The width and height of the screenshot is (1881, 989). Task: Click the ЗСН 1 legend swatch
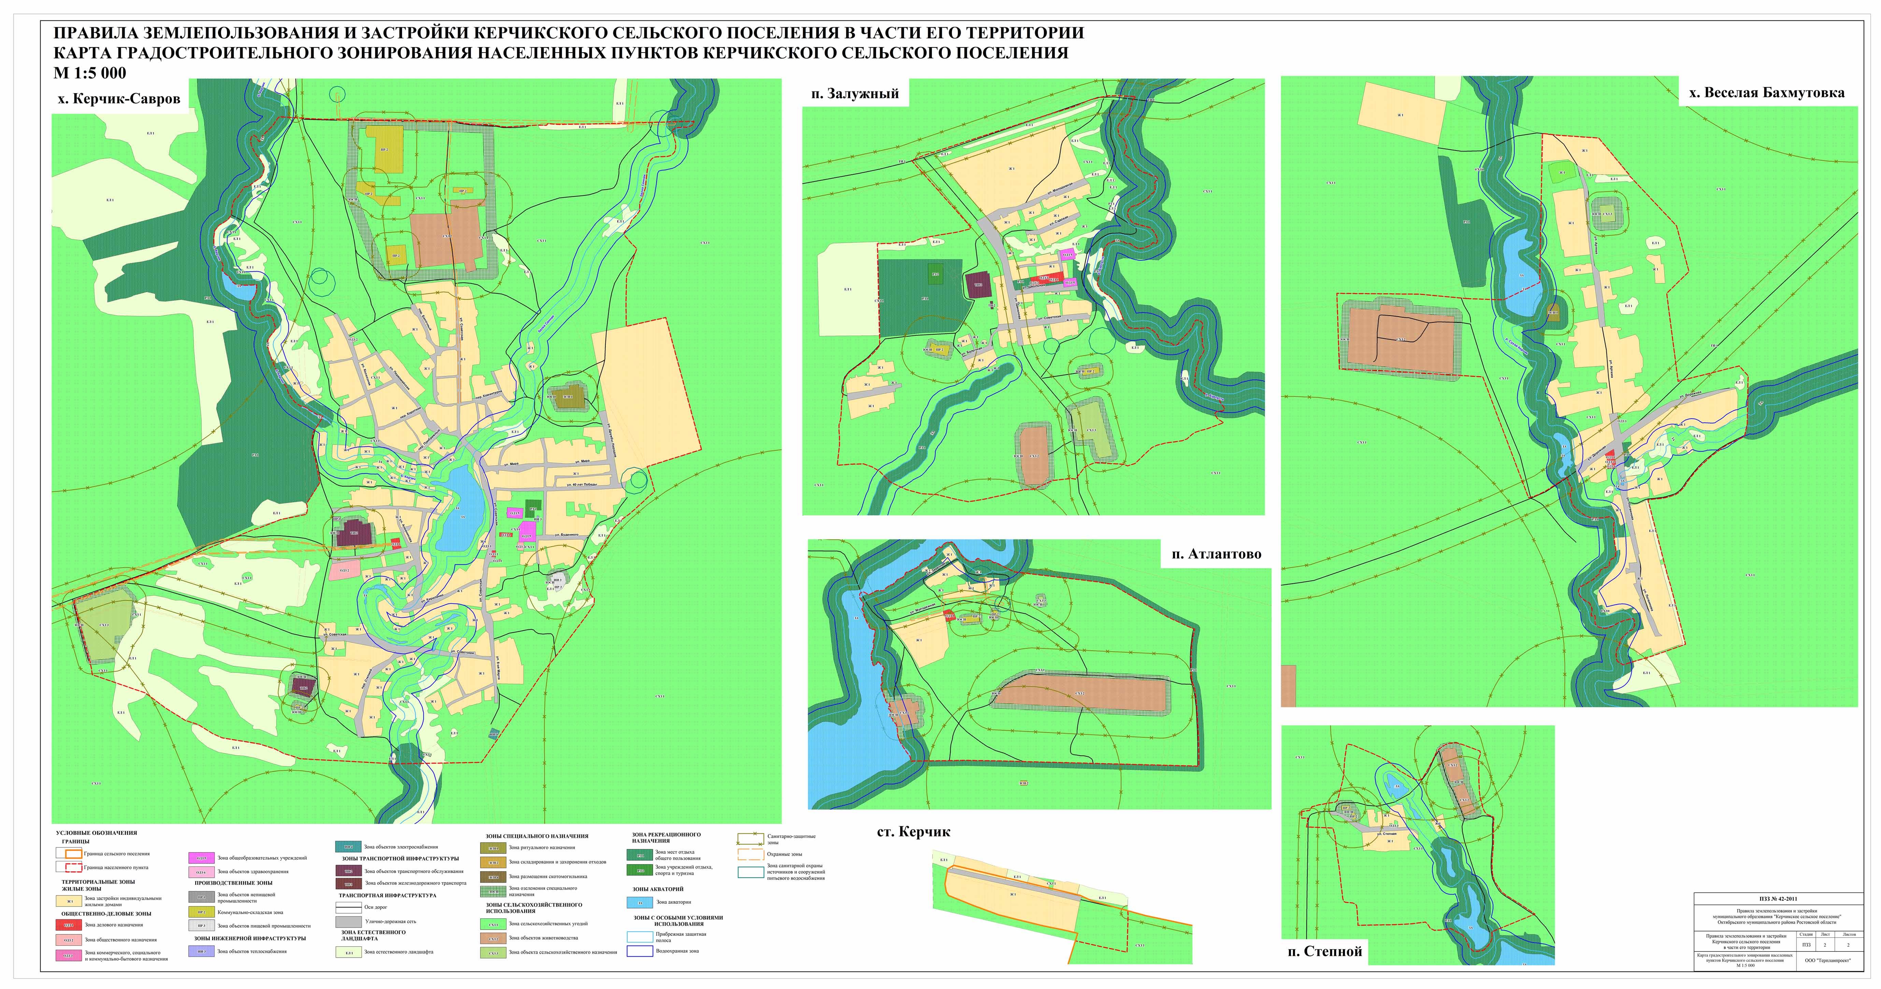click(493, 848)
